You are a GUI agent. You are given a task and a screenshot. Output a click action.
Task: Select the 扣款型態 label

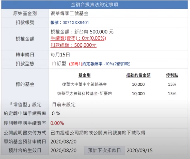(25, 64)
